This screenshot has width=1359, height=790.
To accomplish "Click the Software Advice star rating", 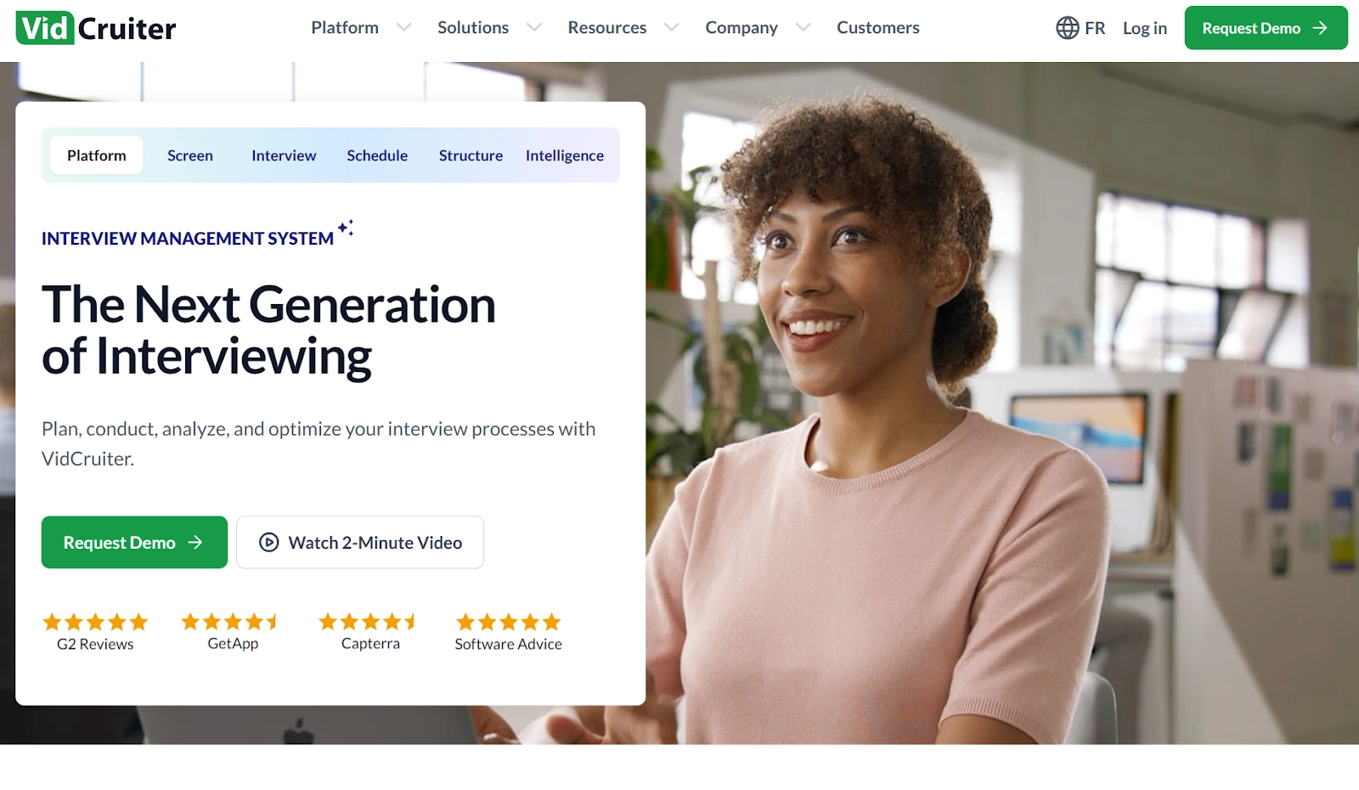I will pyautogui.click(x=508, y=622).
